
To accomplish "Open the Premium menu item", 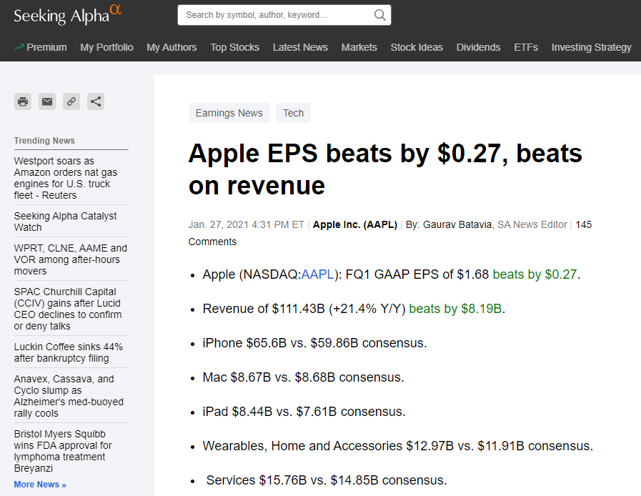I will coord(41,47).
